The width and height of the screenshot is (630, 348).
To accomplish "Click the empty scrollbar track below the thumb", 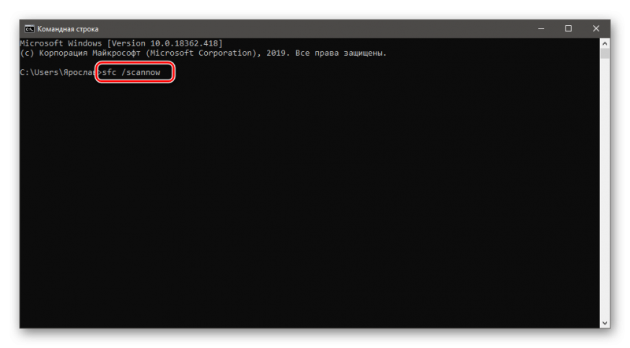I will 605,189.
